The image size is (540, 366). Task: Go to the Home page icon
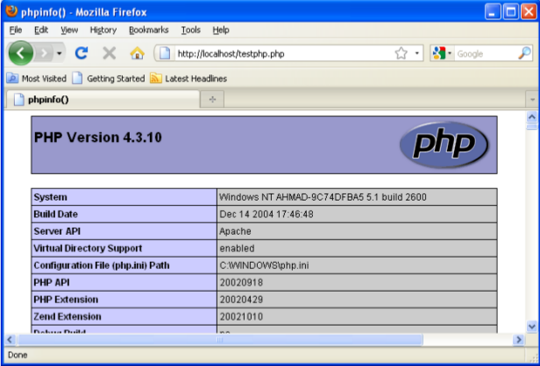(137, 53)
